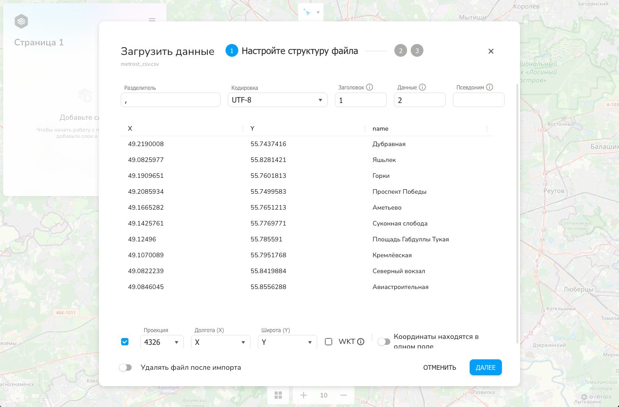Click the Псевдоним input field
This screenshot has width=619, height=407.
(479, 100)
